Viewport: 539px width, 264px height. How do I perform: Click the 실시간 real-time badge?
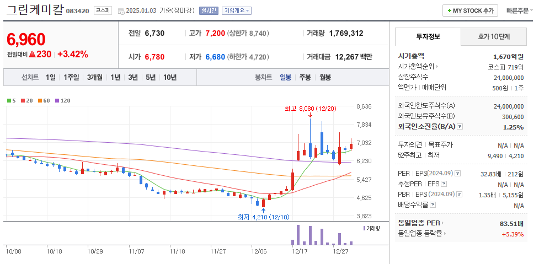pyautogui.click(x=209, y=10)
